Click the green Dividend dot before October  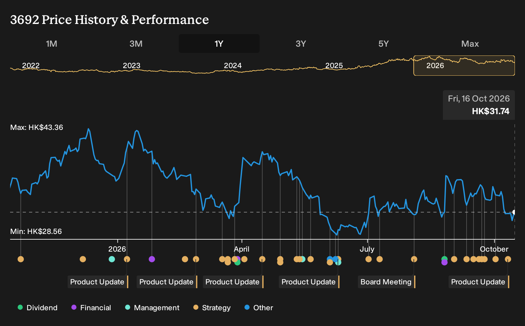[444, 259]
